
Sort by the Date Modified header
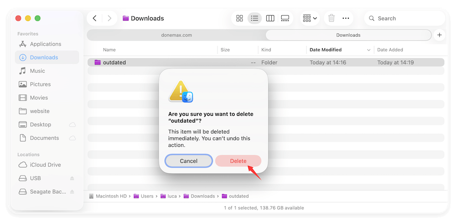coord(326,50)
